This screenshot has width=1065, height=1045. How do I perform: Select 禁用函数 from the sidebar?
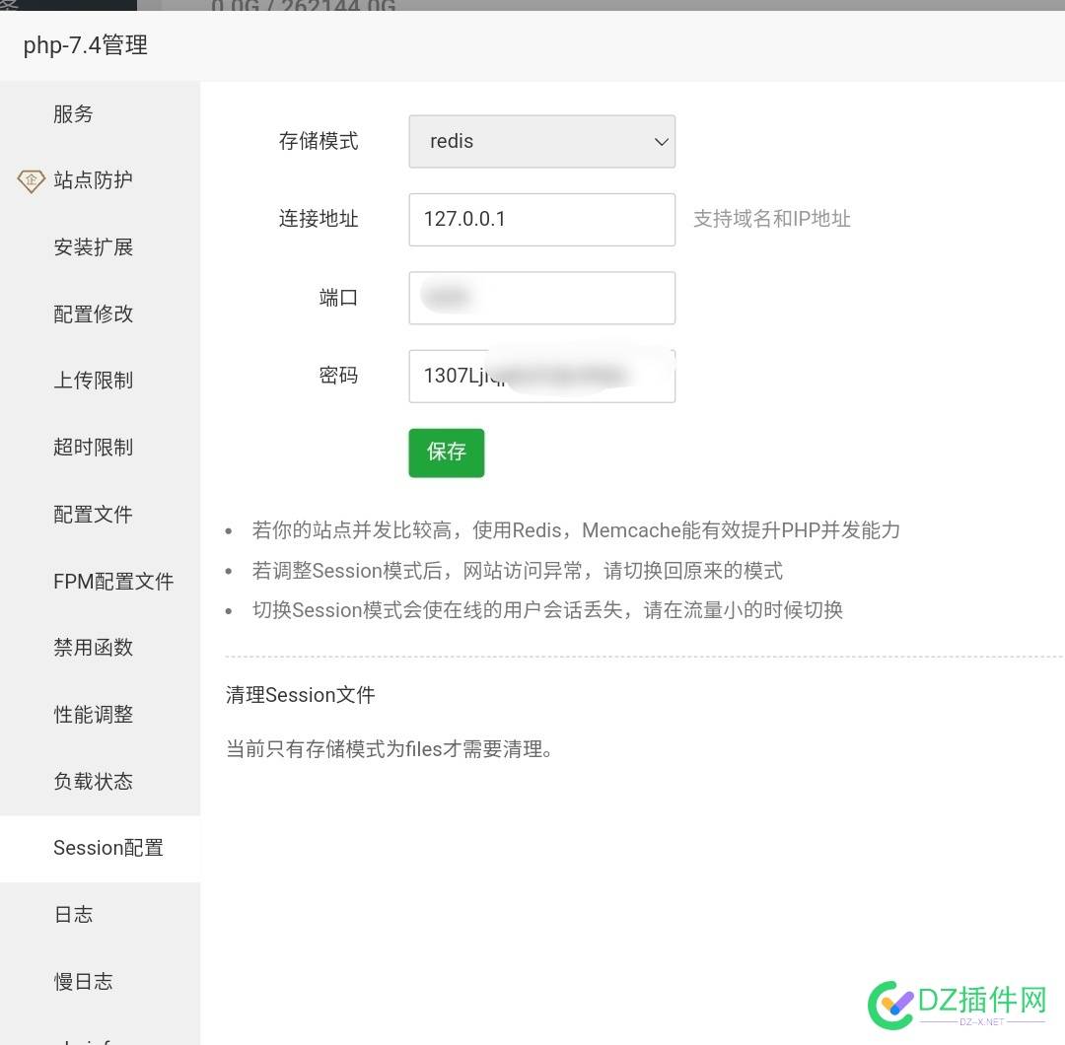(x=93, y=648)
